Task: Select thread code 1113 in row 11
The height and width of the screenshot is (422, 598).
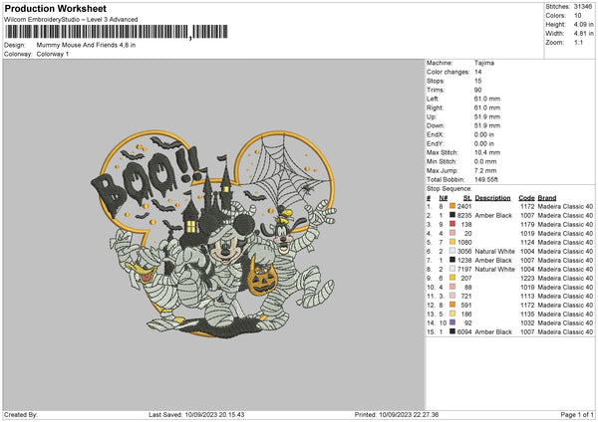Action: 527,296
